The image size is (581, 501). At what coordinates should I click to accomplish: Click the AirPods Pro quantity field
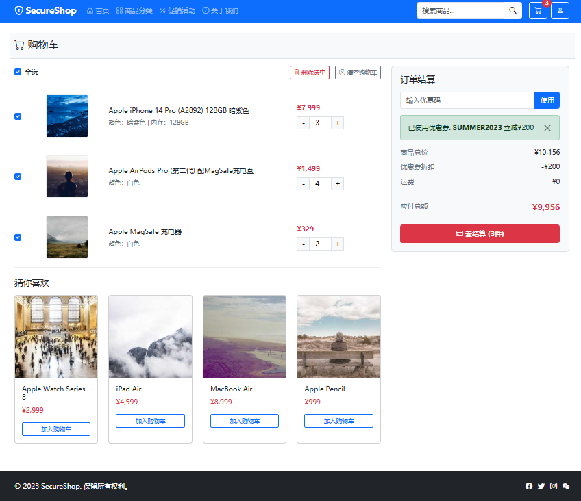[x=320, y=183]
